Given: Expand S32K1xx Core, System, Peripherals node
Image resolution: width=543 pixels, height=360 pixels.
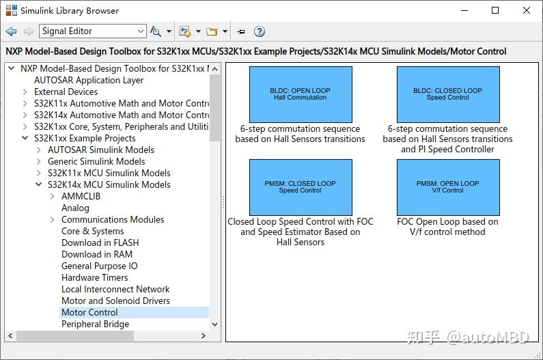Looking at the screenshot, I should (x=25, y=126).
